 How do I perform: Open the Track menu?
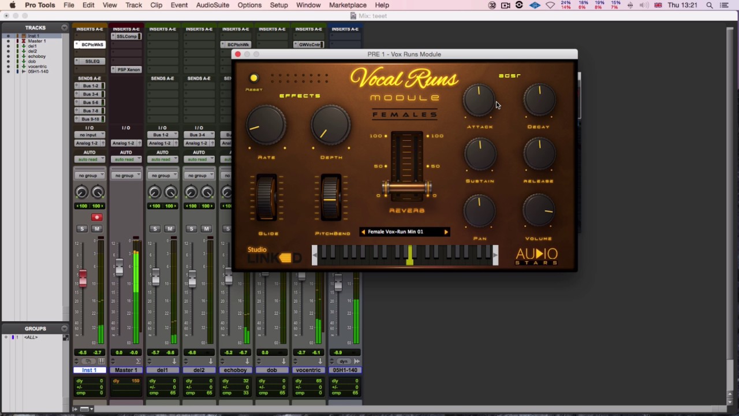pyautogui.click(x=133, y=5)
